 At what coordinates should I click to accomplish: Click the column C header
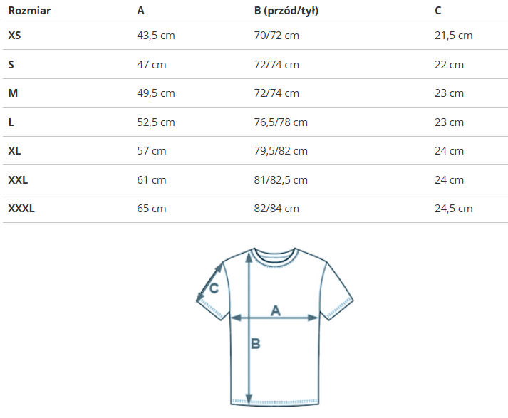438,11
